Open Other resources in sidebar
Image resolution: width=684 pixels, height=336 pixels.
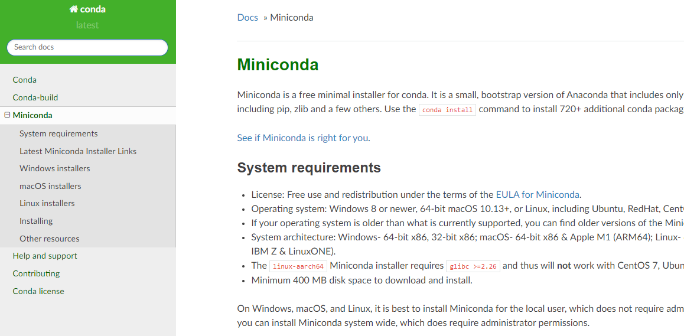click(49, 239)
